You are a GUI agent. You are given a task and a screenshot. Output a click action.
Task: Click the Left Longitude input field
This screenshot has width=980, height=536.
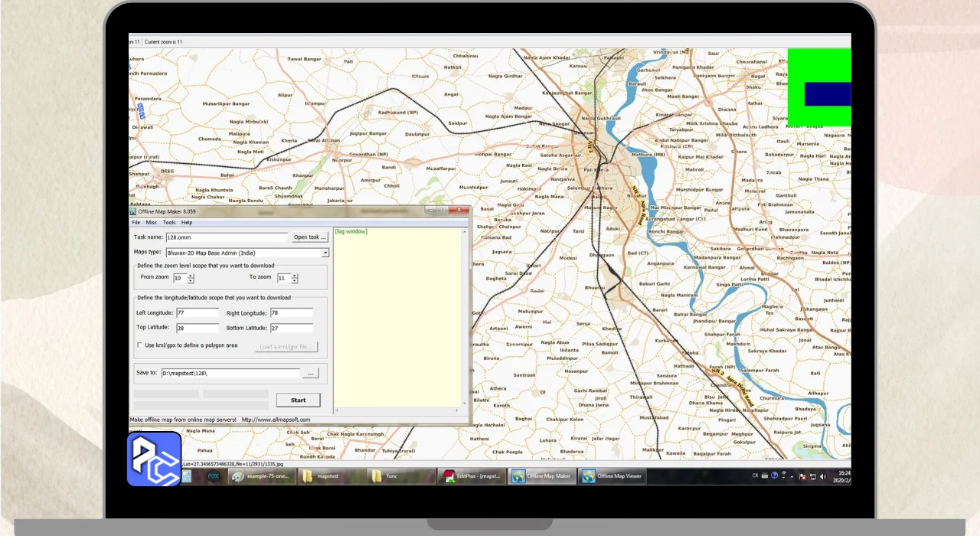tap(198, 313)
